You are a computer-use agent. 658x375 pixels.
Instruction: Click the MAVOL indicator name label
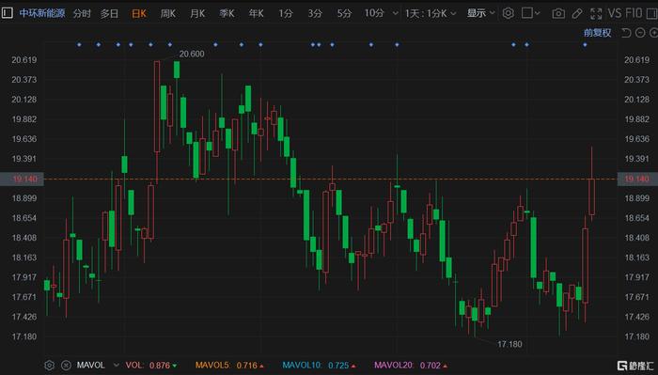click(90, 366)
